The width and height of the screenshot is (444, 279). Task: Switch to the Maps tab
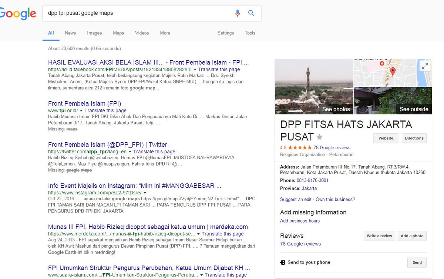click(118, 33)
